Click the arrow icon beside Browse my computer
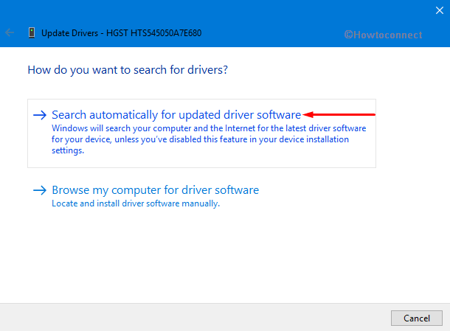Image resolution: width=450 pixels, height=331 pixels. tap(40, 190)
